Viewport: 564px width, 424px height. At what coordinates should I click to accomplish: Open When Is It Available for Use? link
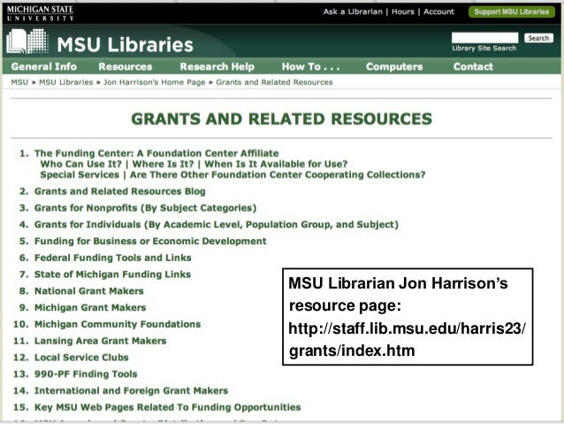pyautogui.click(x=276, y=164)
